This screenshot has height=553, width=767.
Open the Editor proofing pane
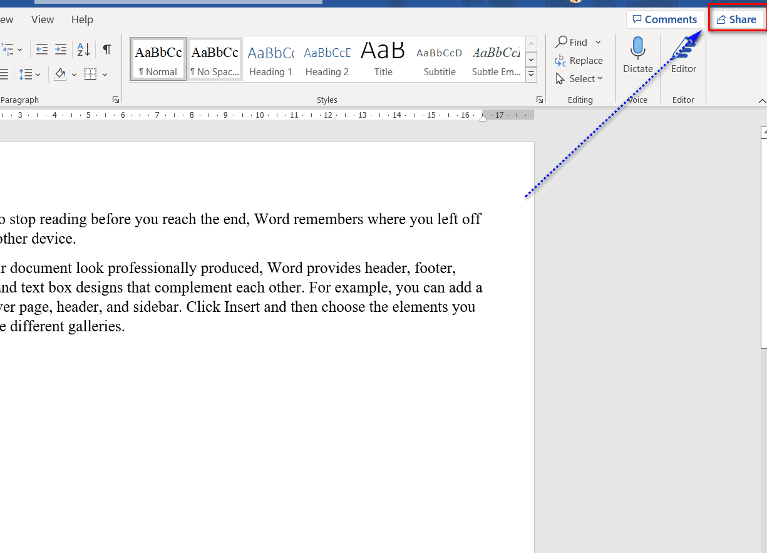click(684, 55)
